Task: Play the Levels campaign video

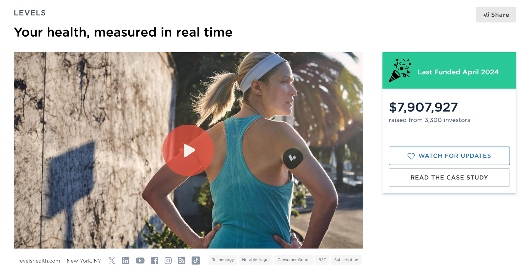Action: coord(188,150)
